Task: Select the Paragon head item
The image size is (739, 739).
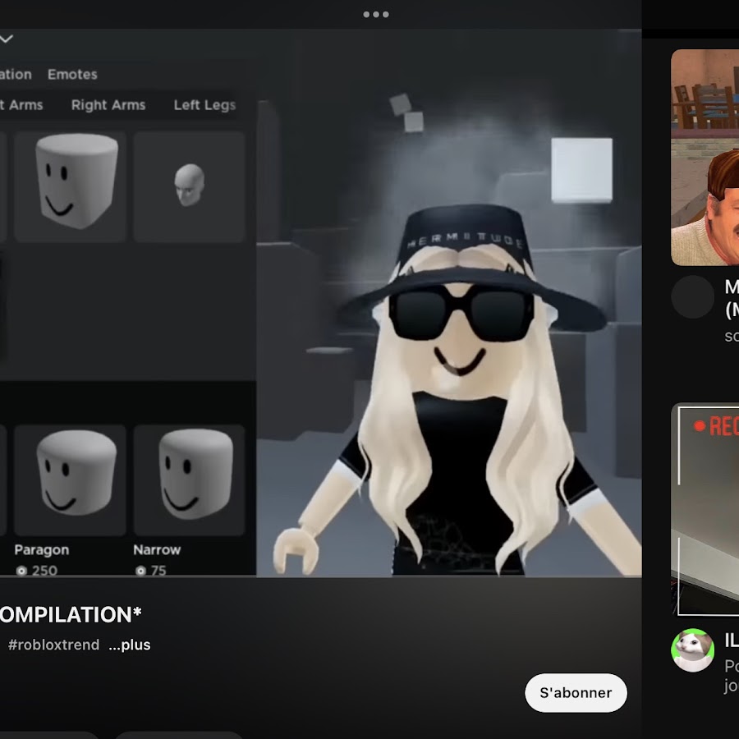Action: coord(71,480)
